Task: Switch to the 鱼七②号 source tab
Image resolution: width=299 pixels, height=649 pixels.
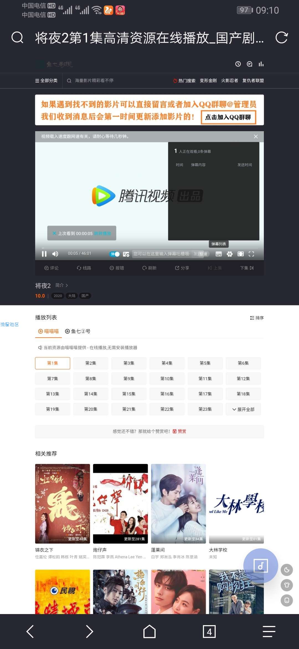Action: (78, 331)
